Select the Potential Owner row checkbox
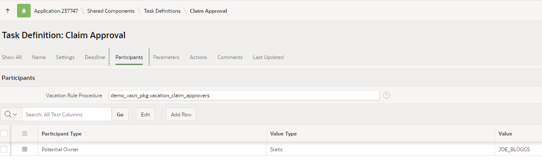This screenshot has height=161, width=542. pyautogui.click(x=4, y=149)
